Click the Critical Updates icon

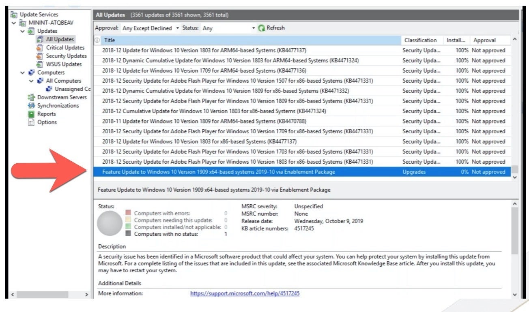click(40, 48)
